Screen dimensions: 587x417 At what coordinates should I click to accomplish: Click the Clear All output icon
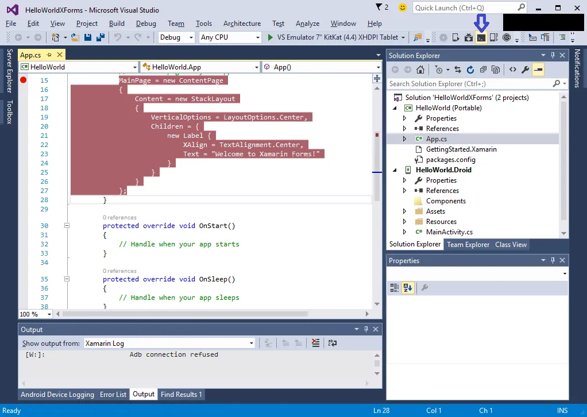pyautogui.click(x=315, y=343)
